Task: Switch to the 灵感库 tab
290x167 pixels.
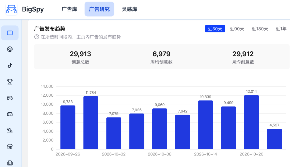Action: click(129, 9)
